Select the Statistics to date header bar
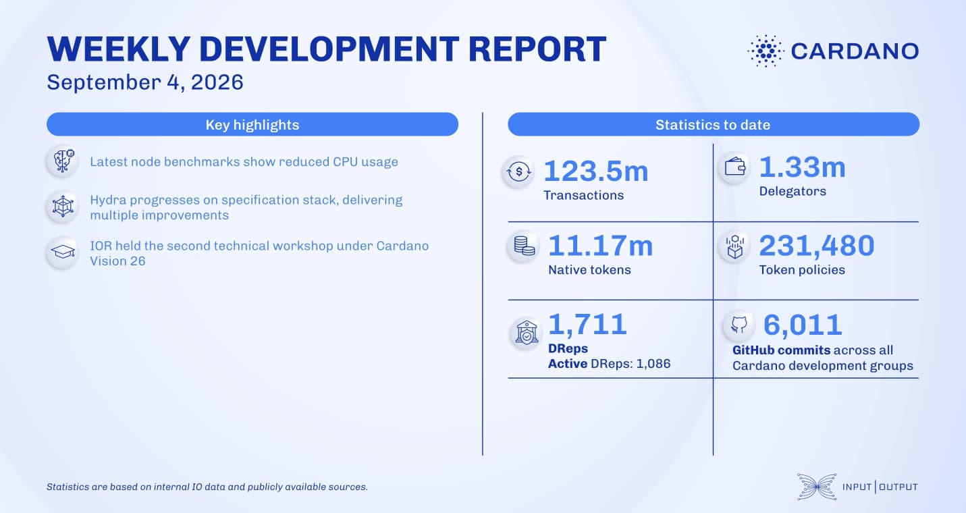 pos(713,124)
